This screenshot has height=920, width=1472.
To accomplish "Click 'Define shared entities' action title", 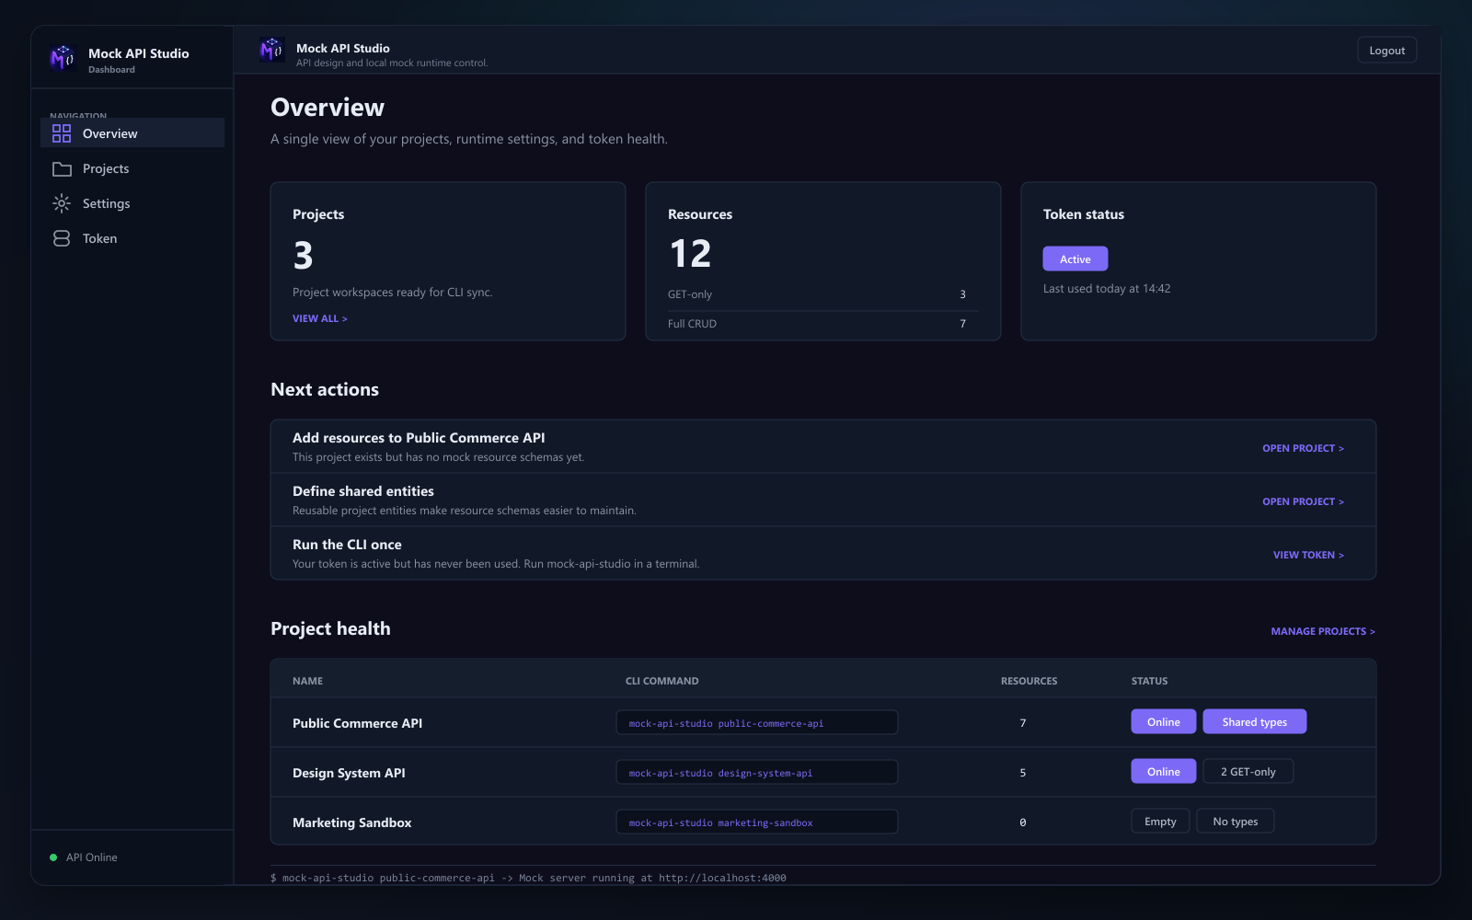I will click(362, 491).
